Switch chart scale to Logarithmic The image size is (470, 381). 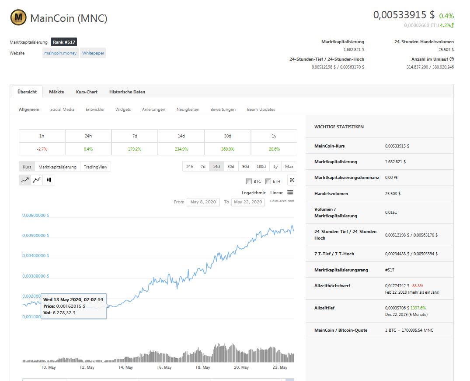(254, 193)
